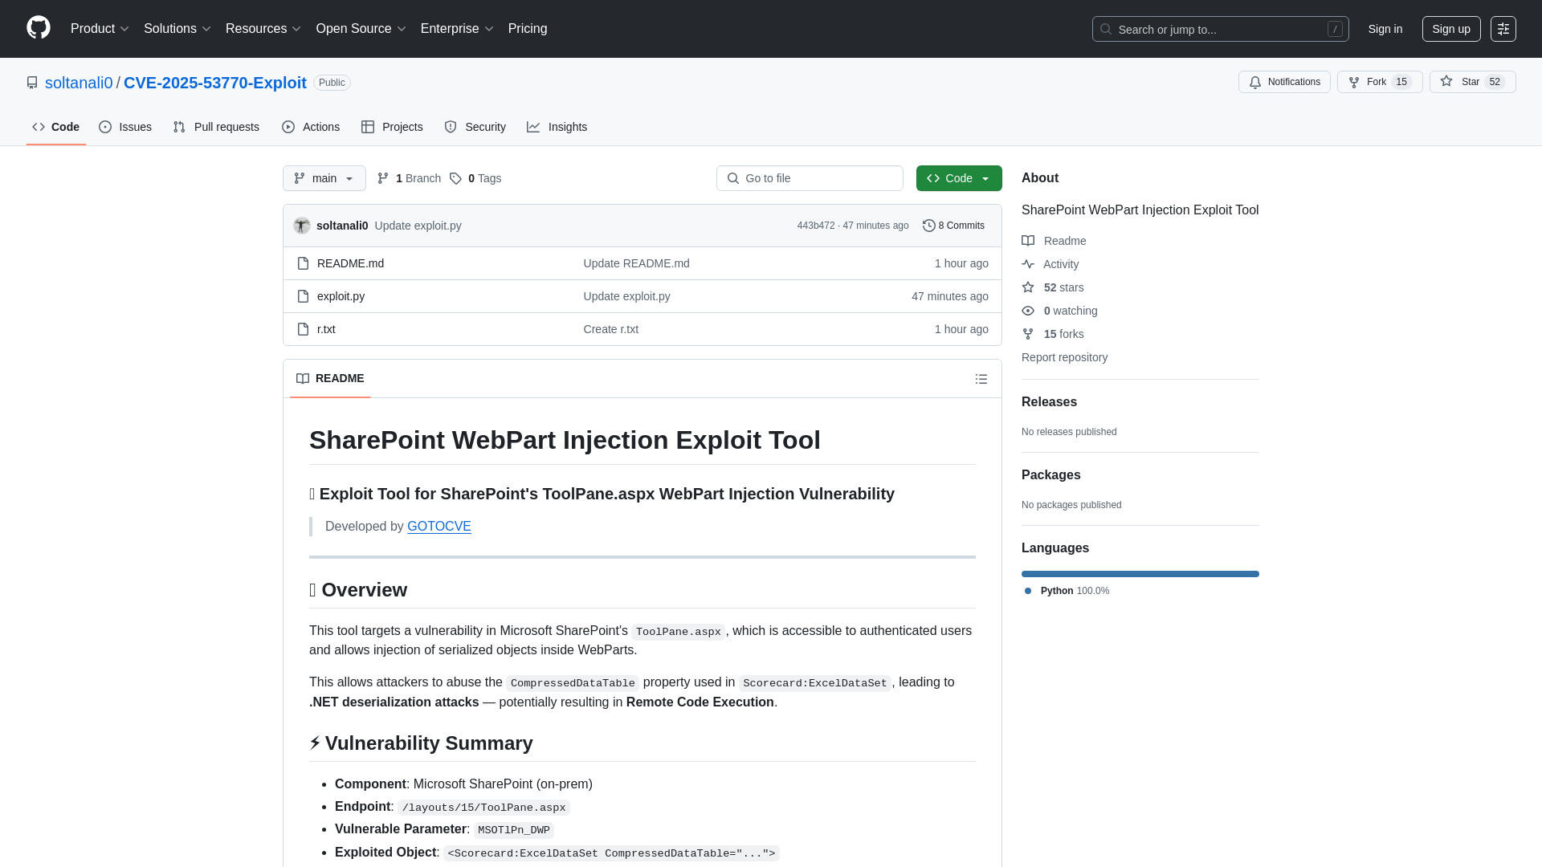This screenshot has height=867, width=1542.
Task: Click the Go to file magnifier icon
Action: [x=733, y=178]
